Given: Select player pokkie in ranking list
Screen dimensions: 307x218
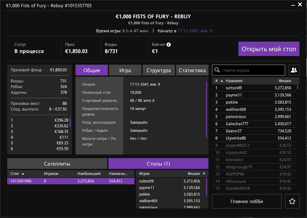Looking at the screenshot, I should tap(254, 102).
